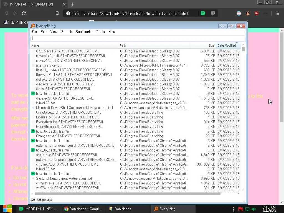Click the scroll down arrow in results list

click(x=243, y=189)
